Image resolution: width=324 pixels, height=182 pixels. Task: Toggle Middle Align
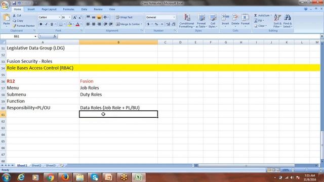[x=94, y=17]
